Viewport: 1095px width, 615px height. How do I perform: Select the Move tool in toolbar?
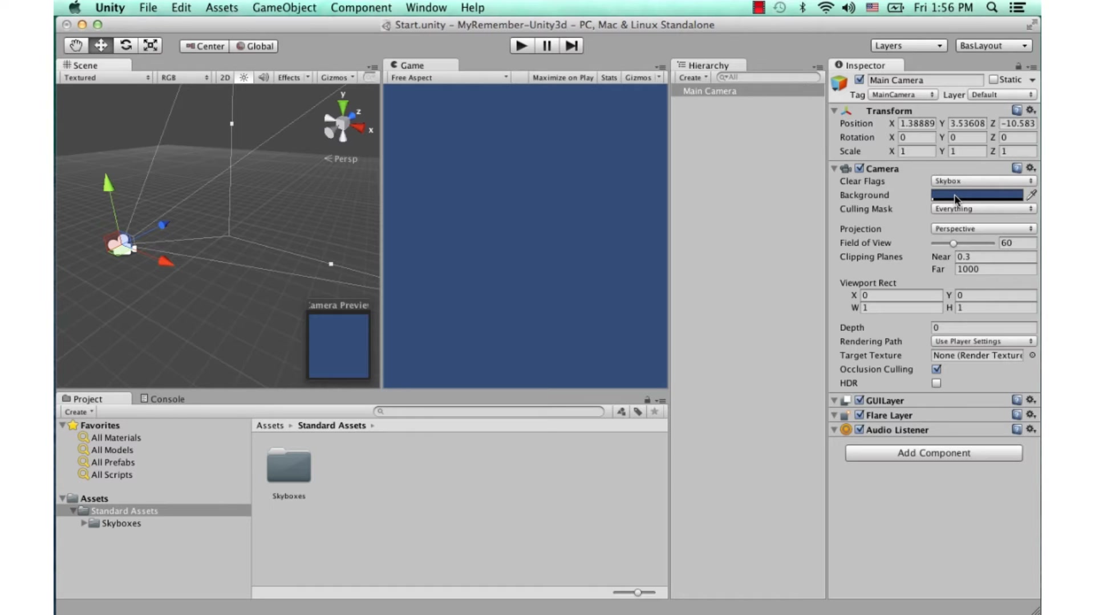click(x=101, y=46)
